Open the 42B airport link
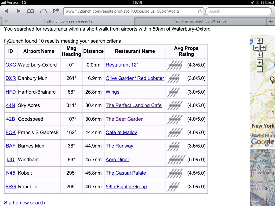Viewport: 275px width, 206px height. pyautogui.click(x=11, y=119)
